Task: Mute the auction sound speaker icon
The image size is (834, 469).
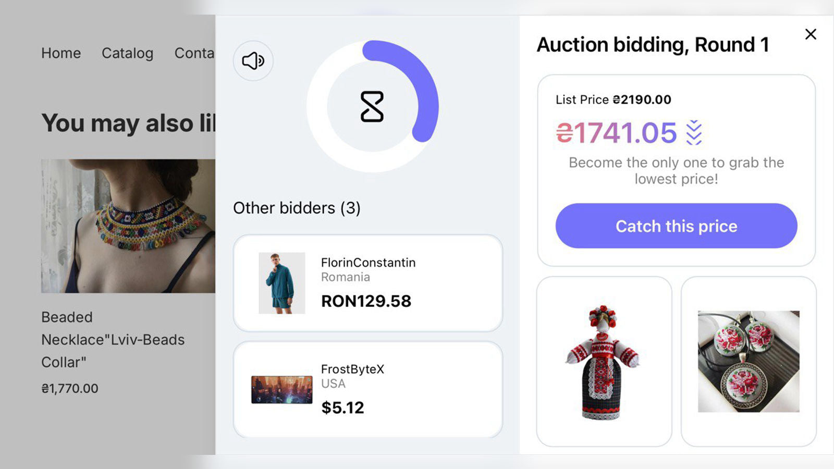Action: point(253,60)
